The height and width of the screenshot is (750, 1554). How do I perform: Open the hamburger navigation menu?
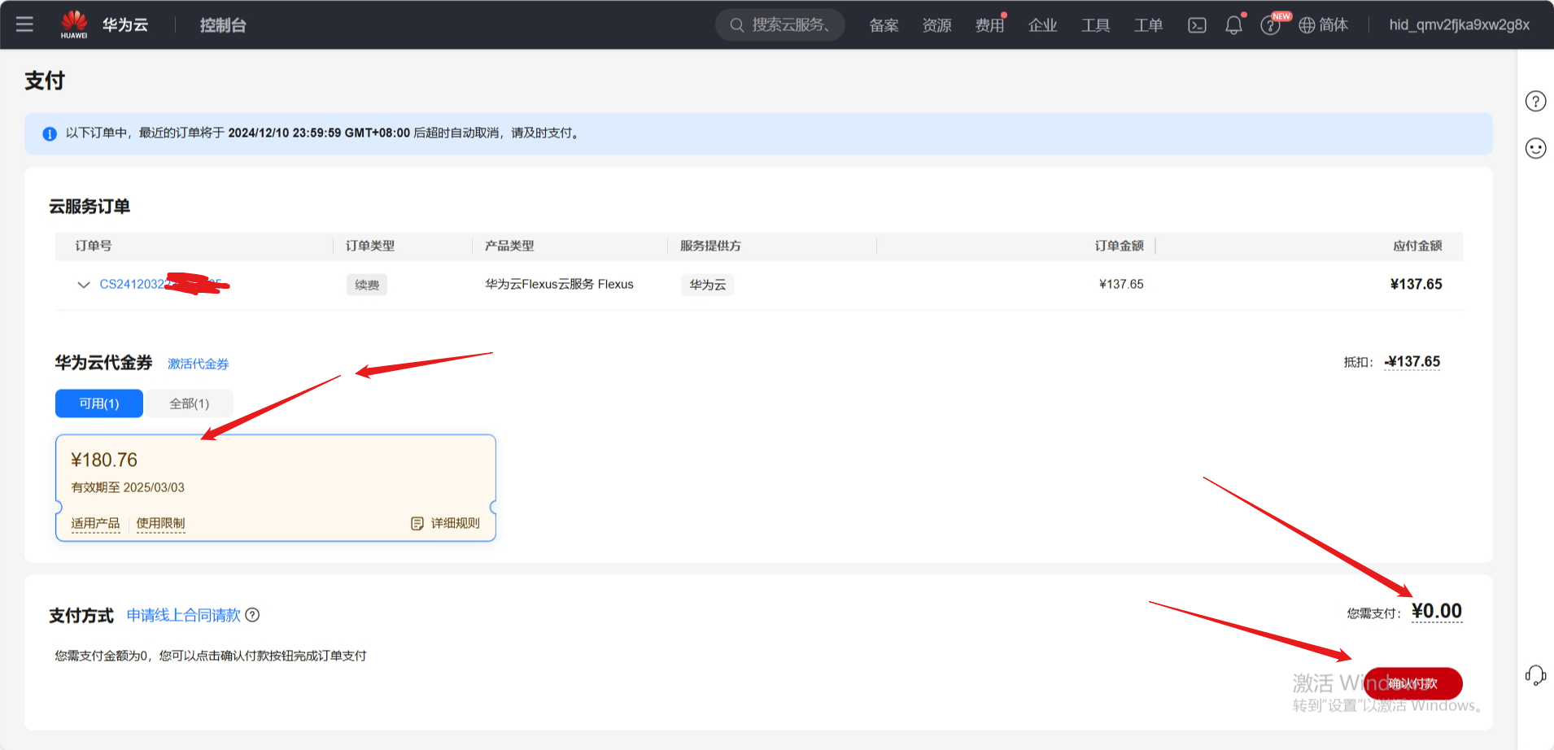24,24
